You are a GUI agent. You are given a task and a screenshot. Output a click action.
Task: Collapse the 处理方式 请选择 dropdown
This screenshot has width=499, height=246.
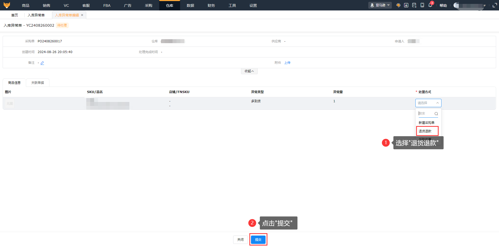click(x=428, y=103)
